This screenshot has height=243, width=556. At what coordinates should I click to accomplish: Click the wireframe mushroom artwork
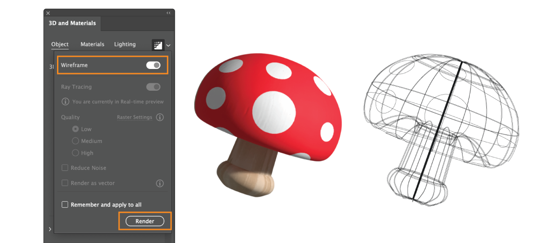[x=440, y=130]
